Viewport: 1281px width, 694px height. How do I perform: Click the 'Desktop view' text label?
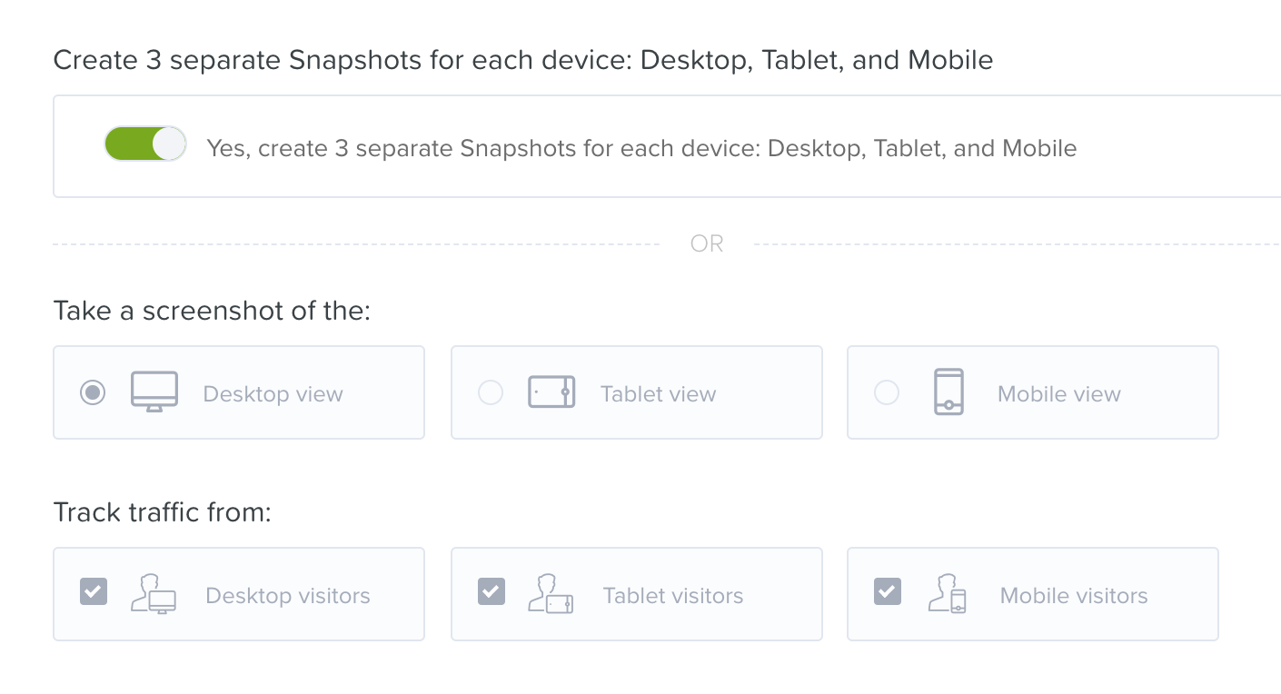[273, 394]
